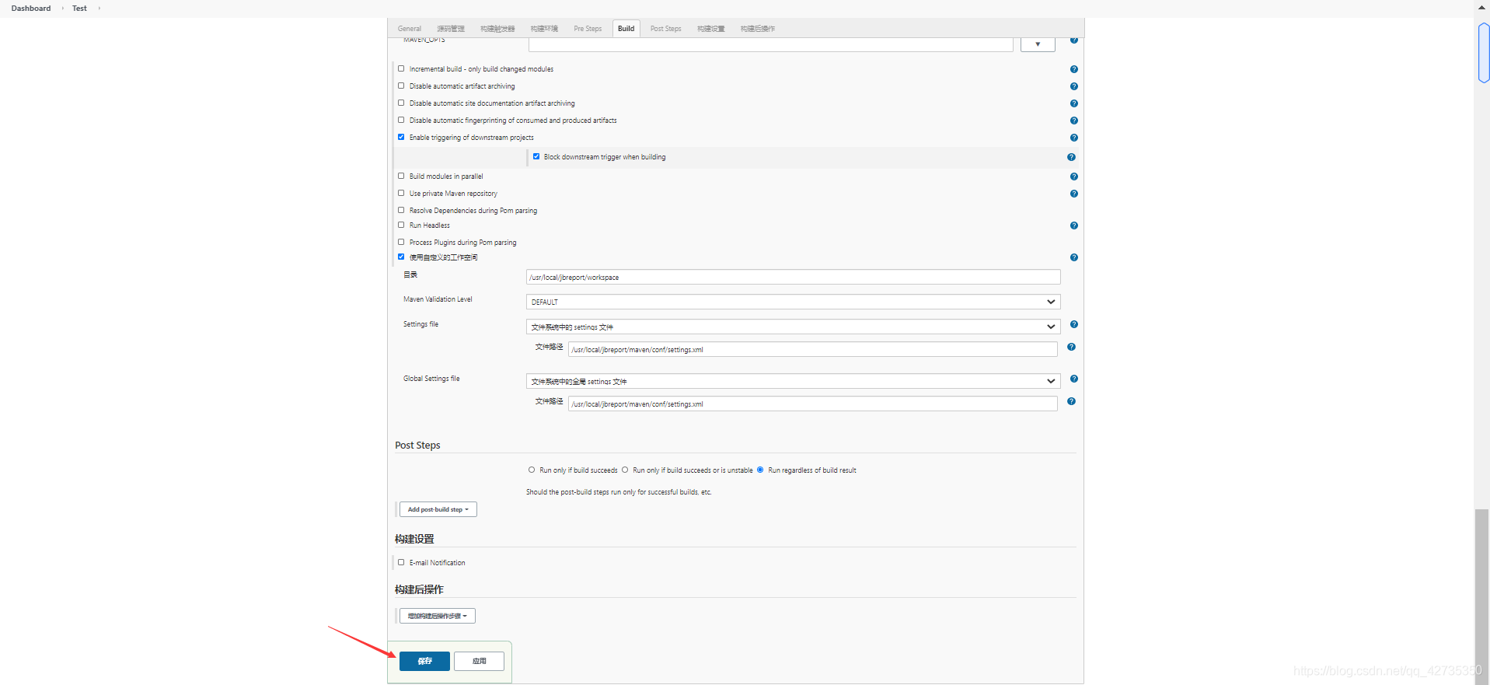Switch to the 构建后操作 tab
The width and height of the screenshot is (1490, 685).
pyautogui.click(x=758, y=29)
